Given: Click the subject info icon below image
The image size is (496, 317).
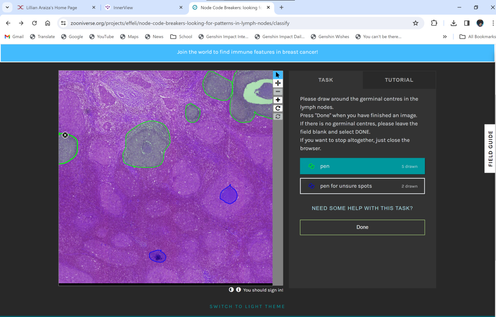Looking at the screenshot, I should click(238, 290).
